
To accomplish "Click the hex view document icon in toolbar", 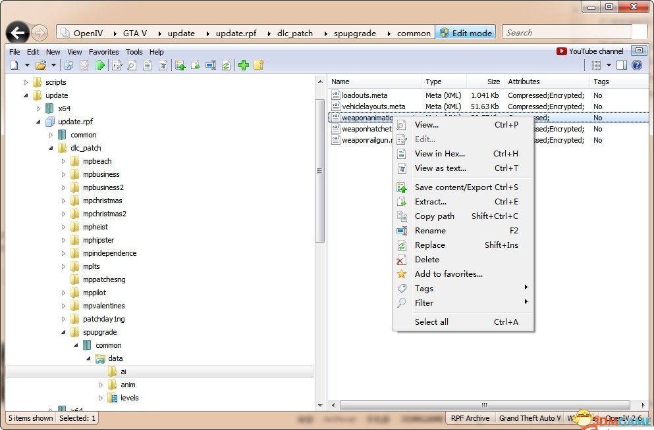I will (148, 65).
